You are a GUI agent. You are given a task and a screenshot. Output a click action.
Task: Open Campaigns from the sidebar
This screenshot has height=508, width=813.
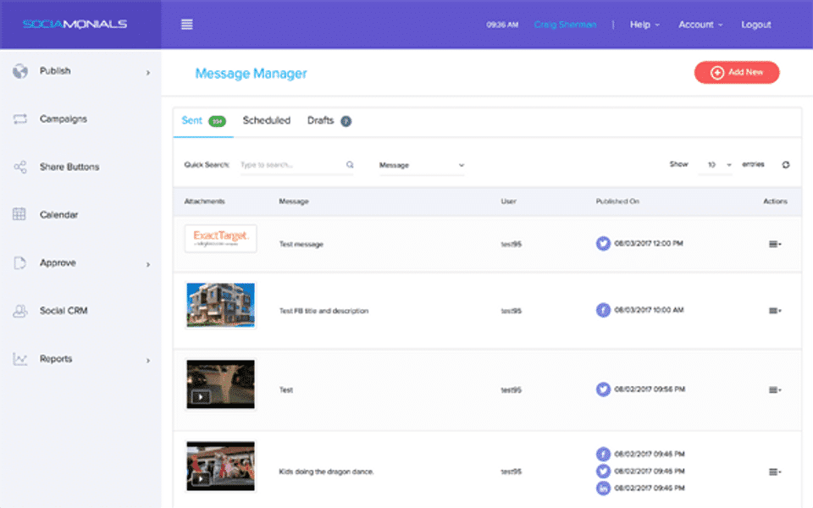click(64, 119)
